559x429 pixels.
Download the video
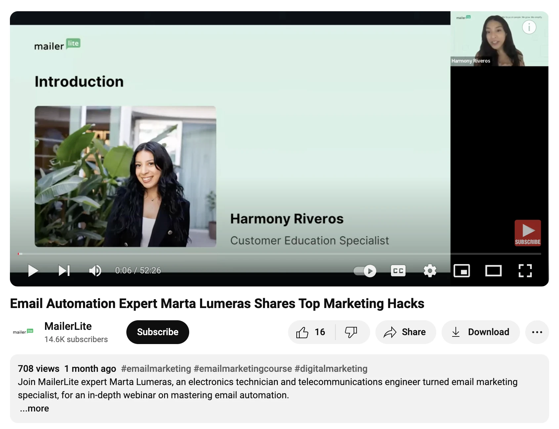click(x=481, y=332)
